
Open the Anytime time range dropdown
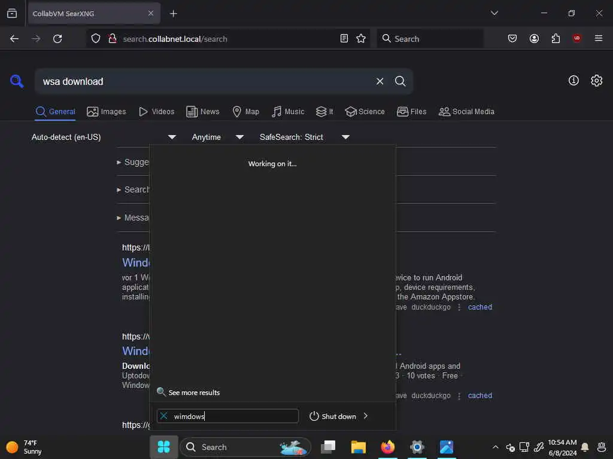217,137
